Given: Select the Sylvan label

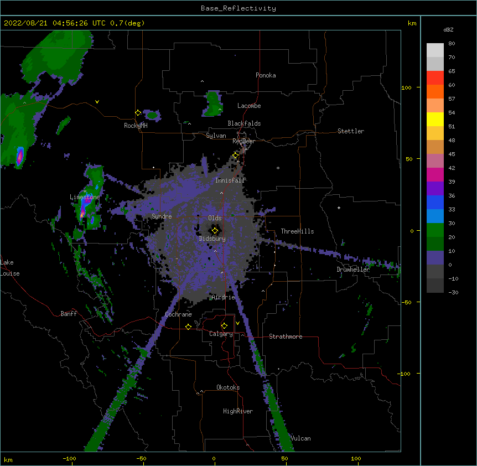Looking at the screenshot, I should [216, 136].
